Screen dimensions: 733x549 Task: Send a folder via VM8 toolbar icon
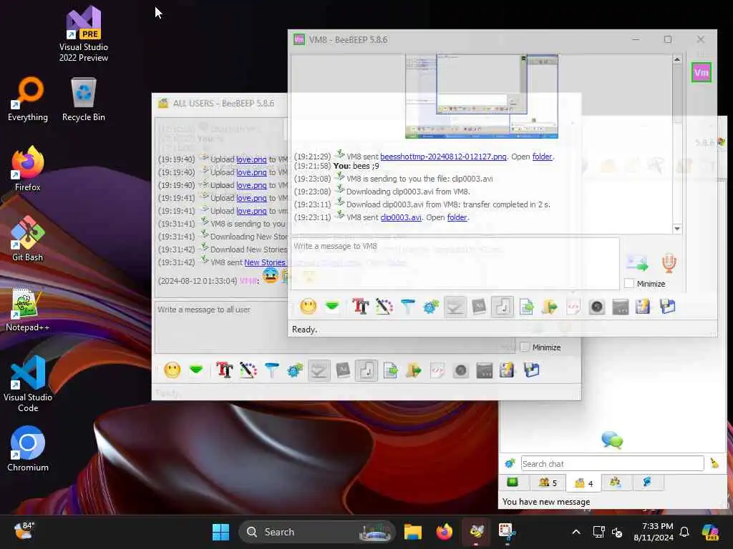pyautogui.click(x=550, y=307)
